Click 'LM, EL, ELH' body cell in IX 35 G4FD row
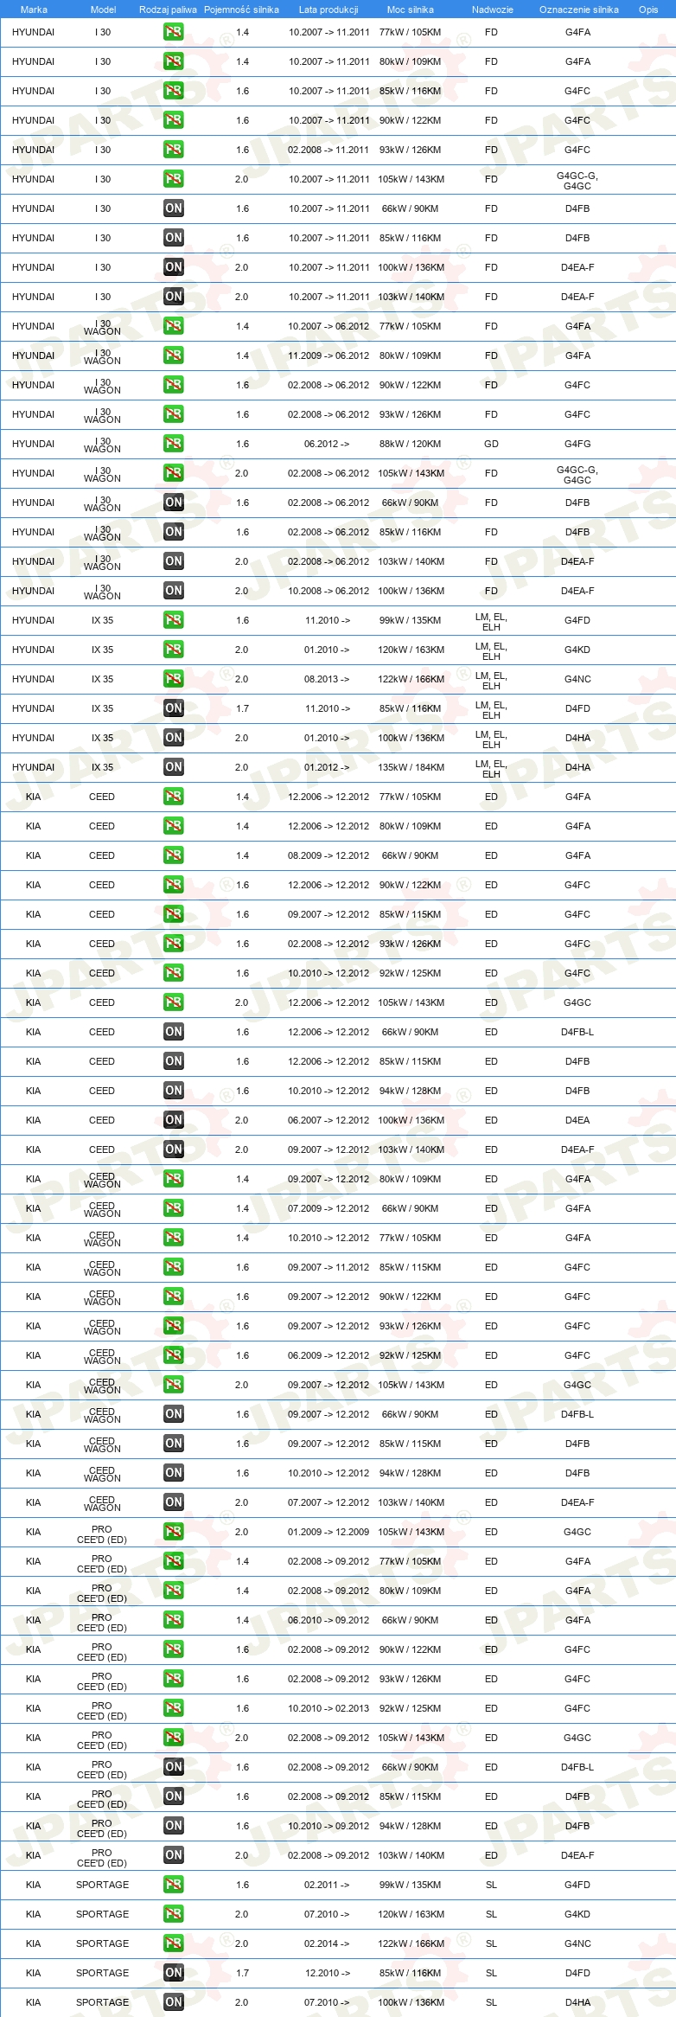Viewport: 676px width, 2017px height. point(491,622)
